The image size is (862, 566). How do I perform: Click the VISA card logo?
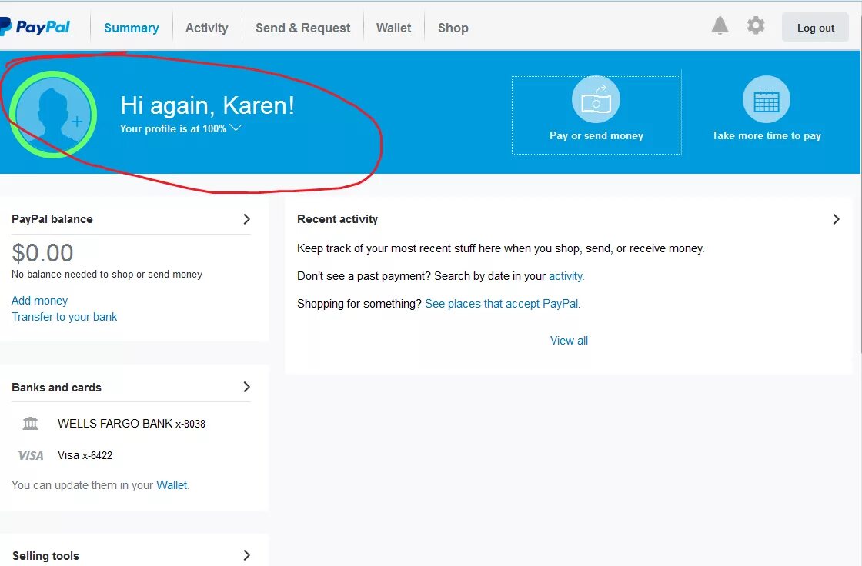[30, 455]
